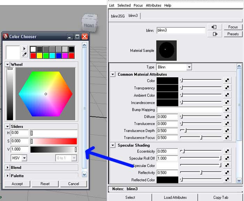This screenshot has width=244, height=201.
Task: Open the List menu
Action: coord(112,6)
